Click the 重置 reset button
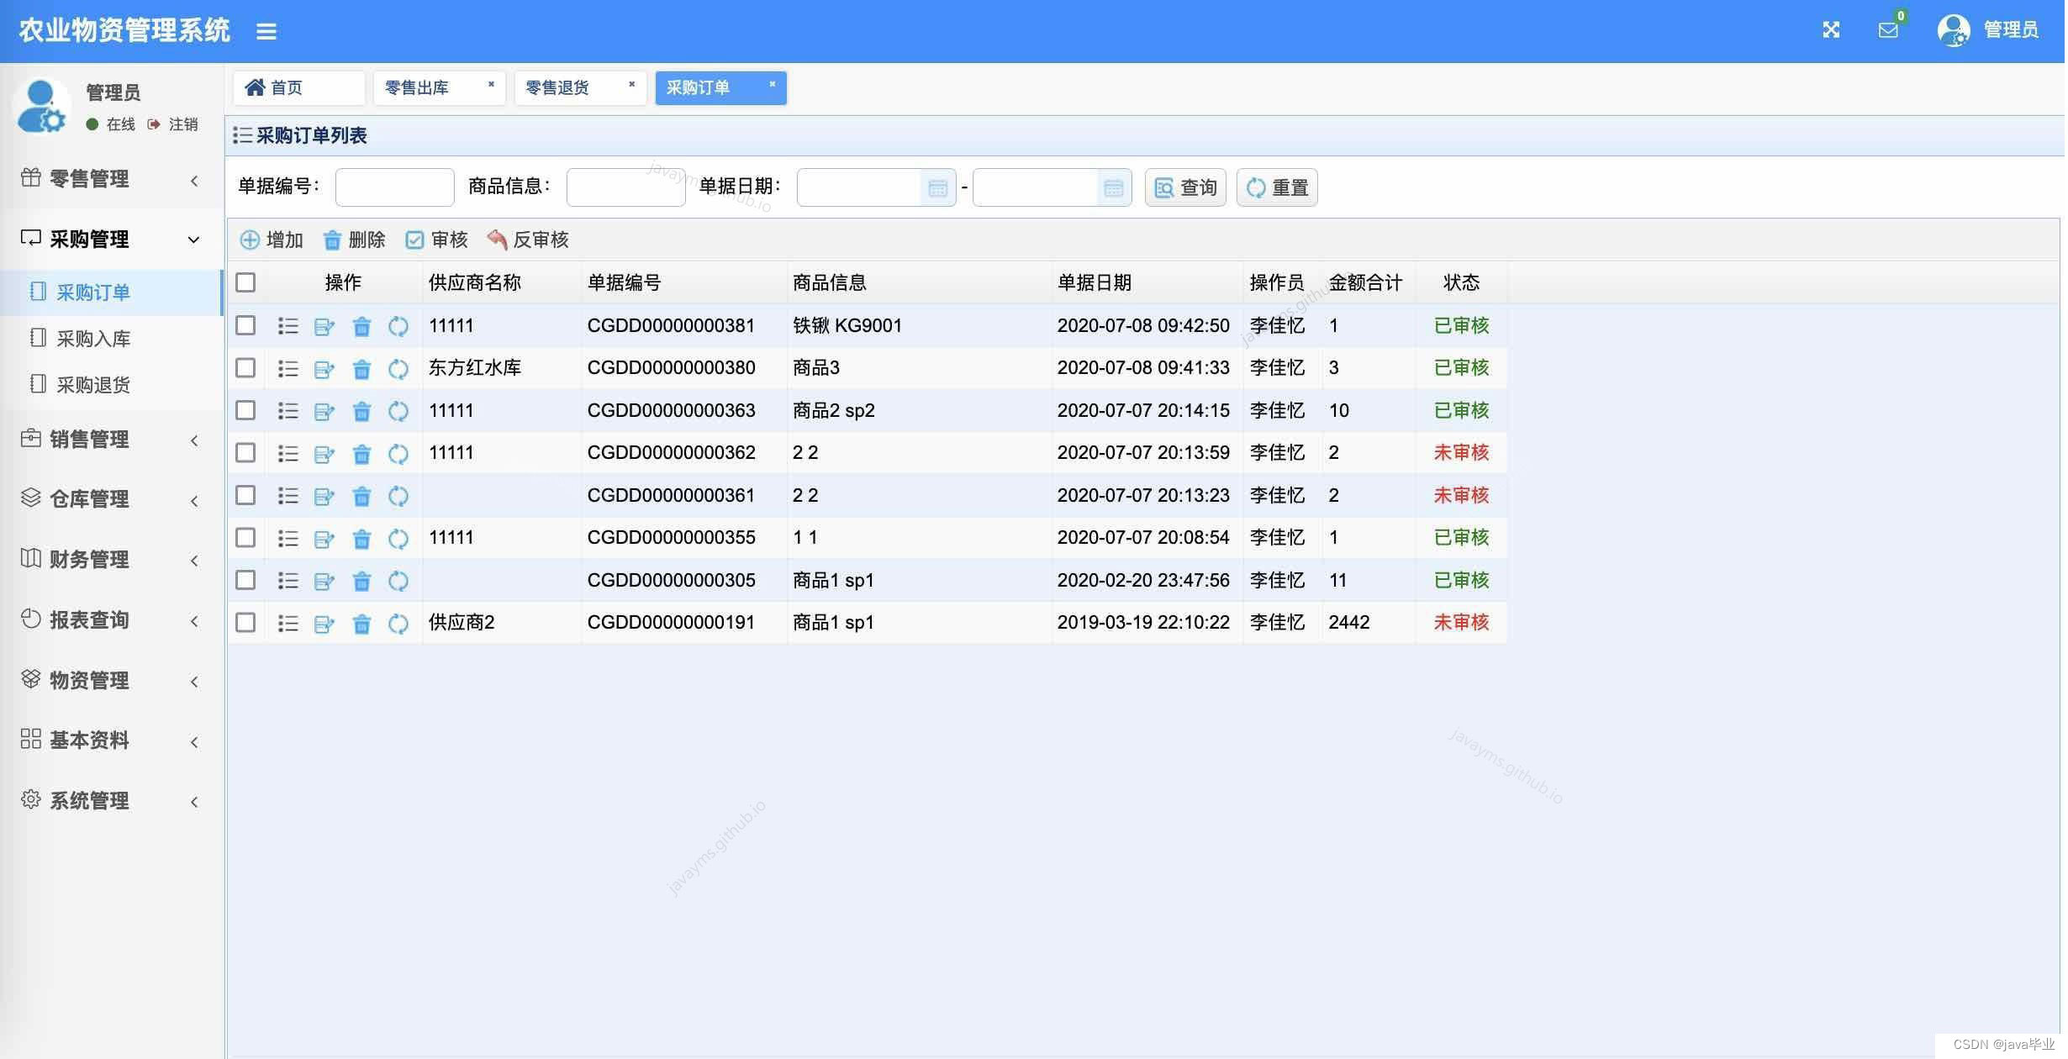Viewport: 2068px width, 1059px height. coord(1278,187)
